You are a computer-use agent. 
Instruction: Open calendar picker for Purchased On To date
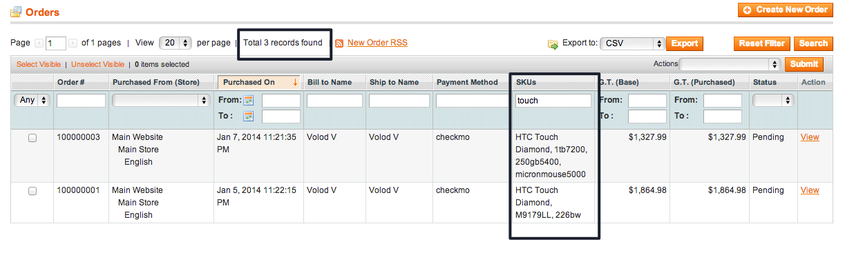point(249,116)
